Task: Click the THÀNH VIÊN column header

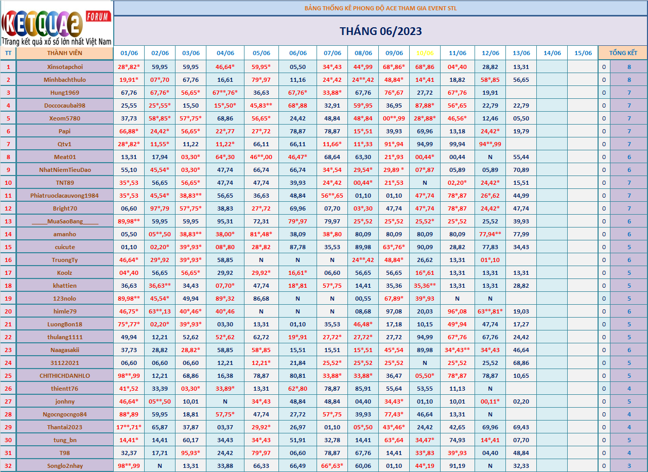Action: pos(64,53)
